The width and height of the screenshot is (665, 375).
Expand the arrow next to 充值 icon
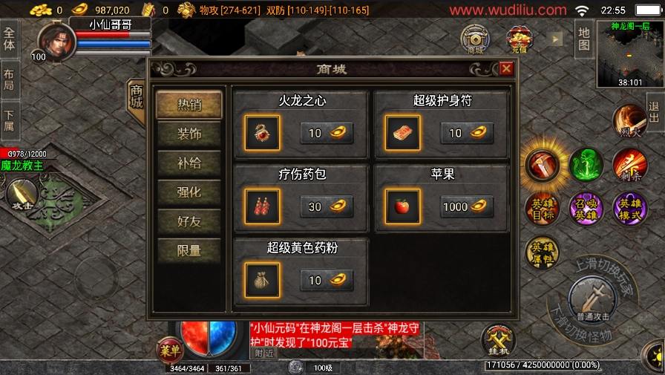point(555,39)
